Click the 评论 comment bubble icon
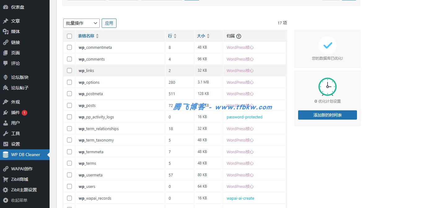Viewport: 436px width, 208px height. click(x=6, y=63)
